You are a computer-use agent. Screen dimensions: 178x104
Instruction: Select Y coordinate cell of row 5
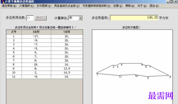[67, 53]
